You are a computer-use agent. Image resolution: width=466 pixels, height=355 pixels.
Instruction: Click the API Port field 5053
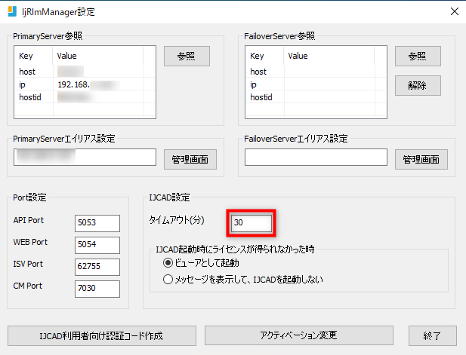point(97,223)
